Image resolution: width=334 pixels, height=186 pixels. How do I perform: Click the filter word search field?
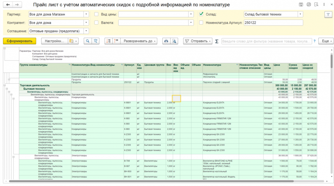coord(266,41)
